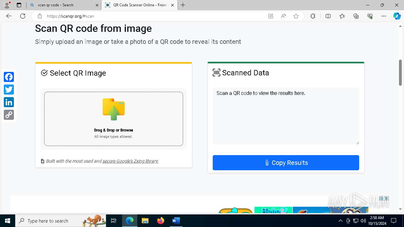Screen dimensions: 404x227
Task: Open the browser profile avatar
Action: point(7,5)
